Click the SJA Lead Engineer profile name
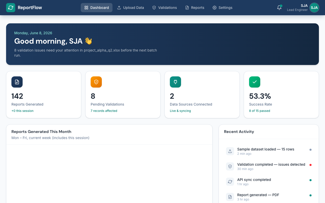 (x=297, y=8)
